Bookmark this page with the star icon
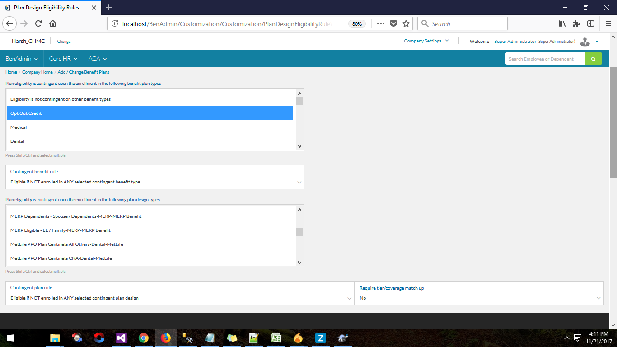This screenshot has height=347, width=617. (406, 24)
